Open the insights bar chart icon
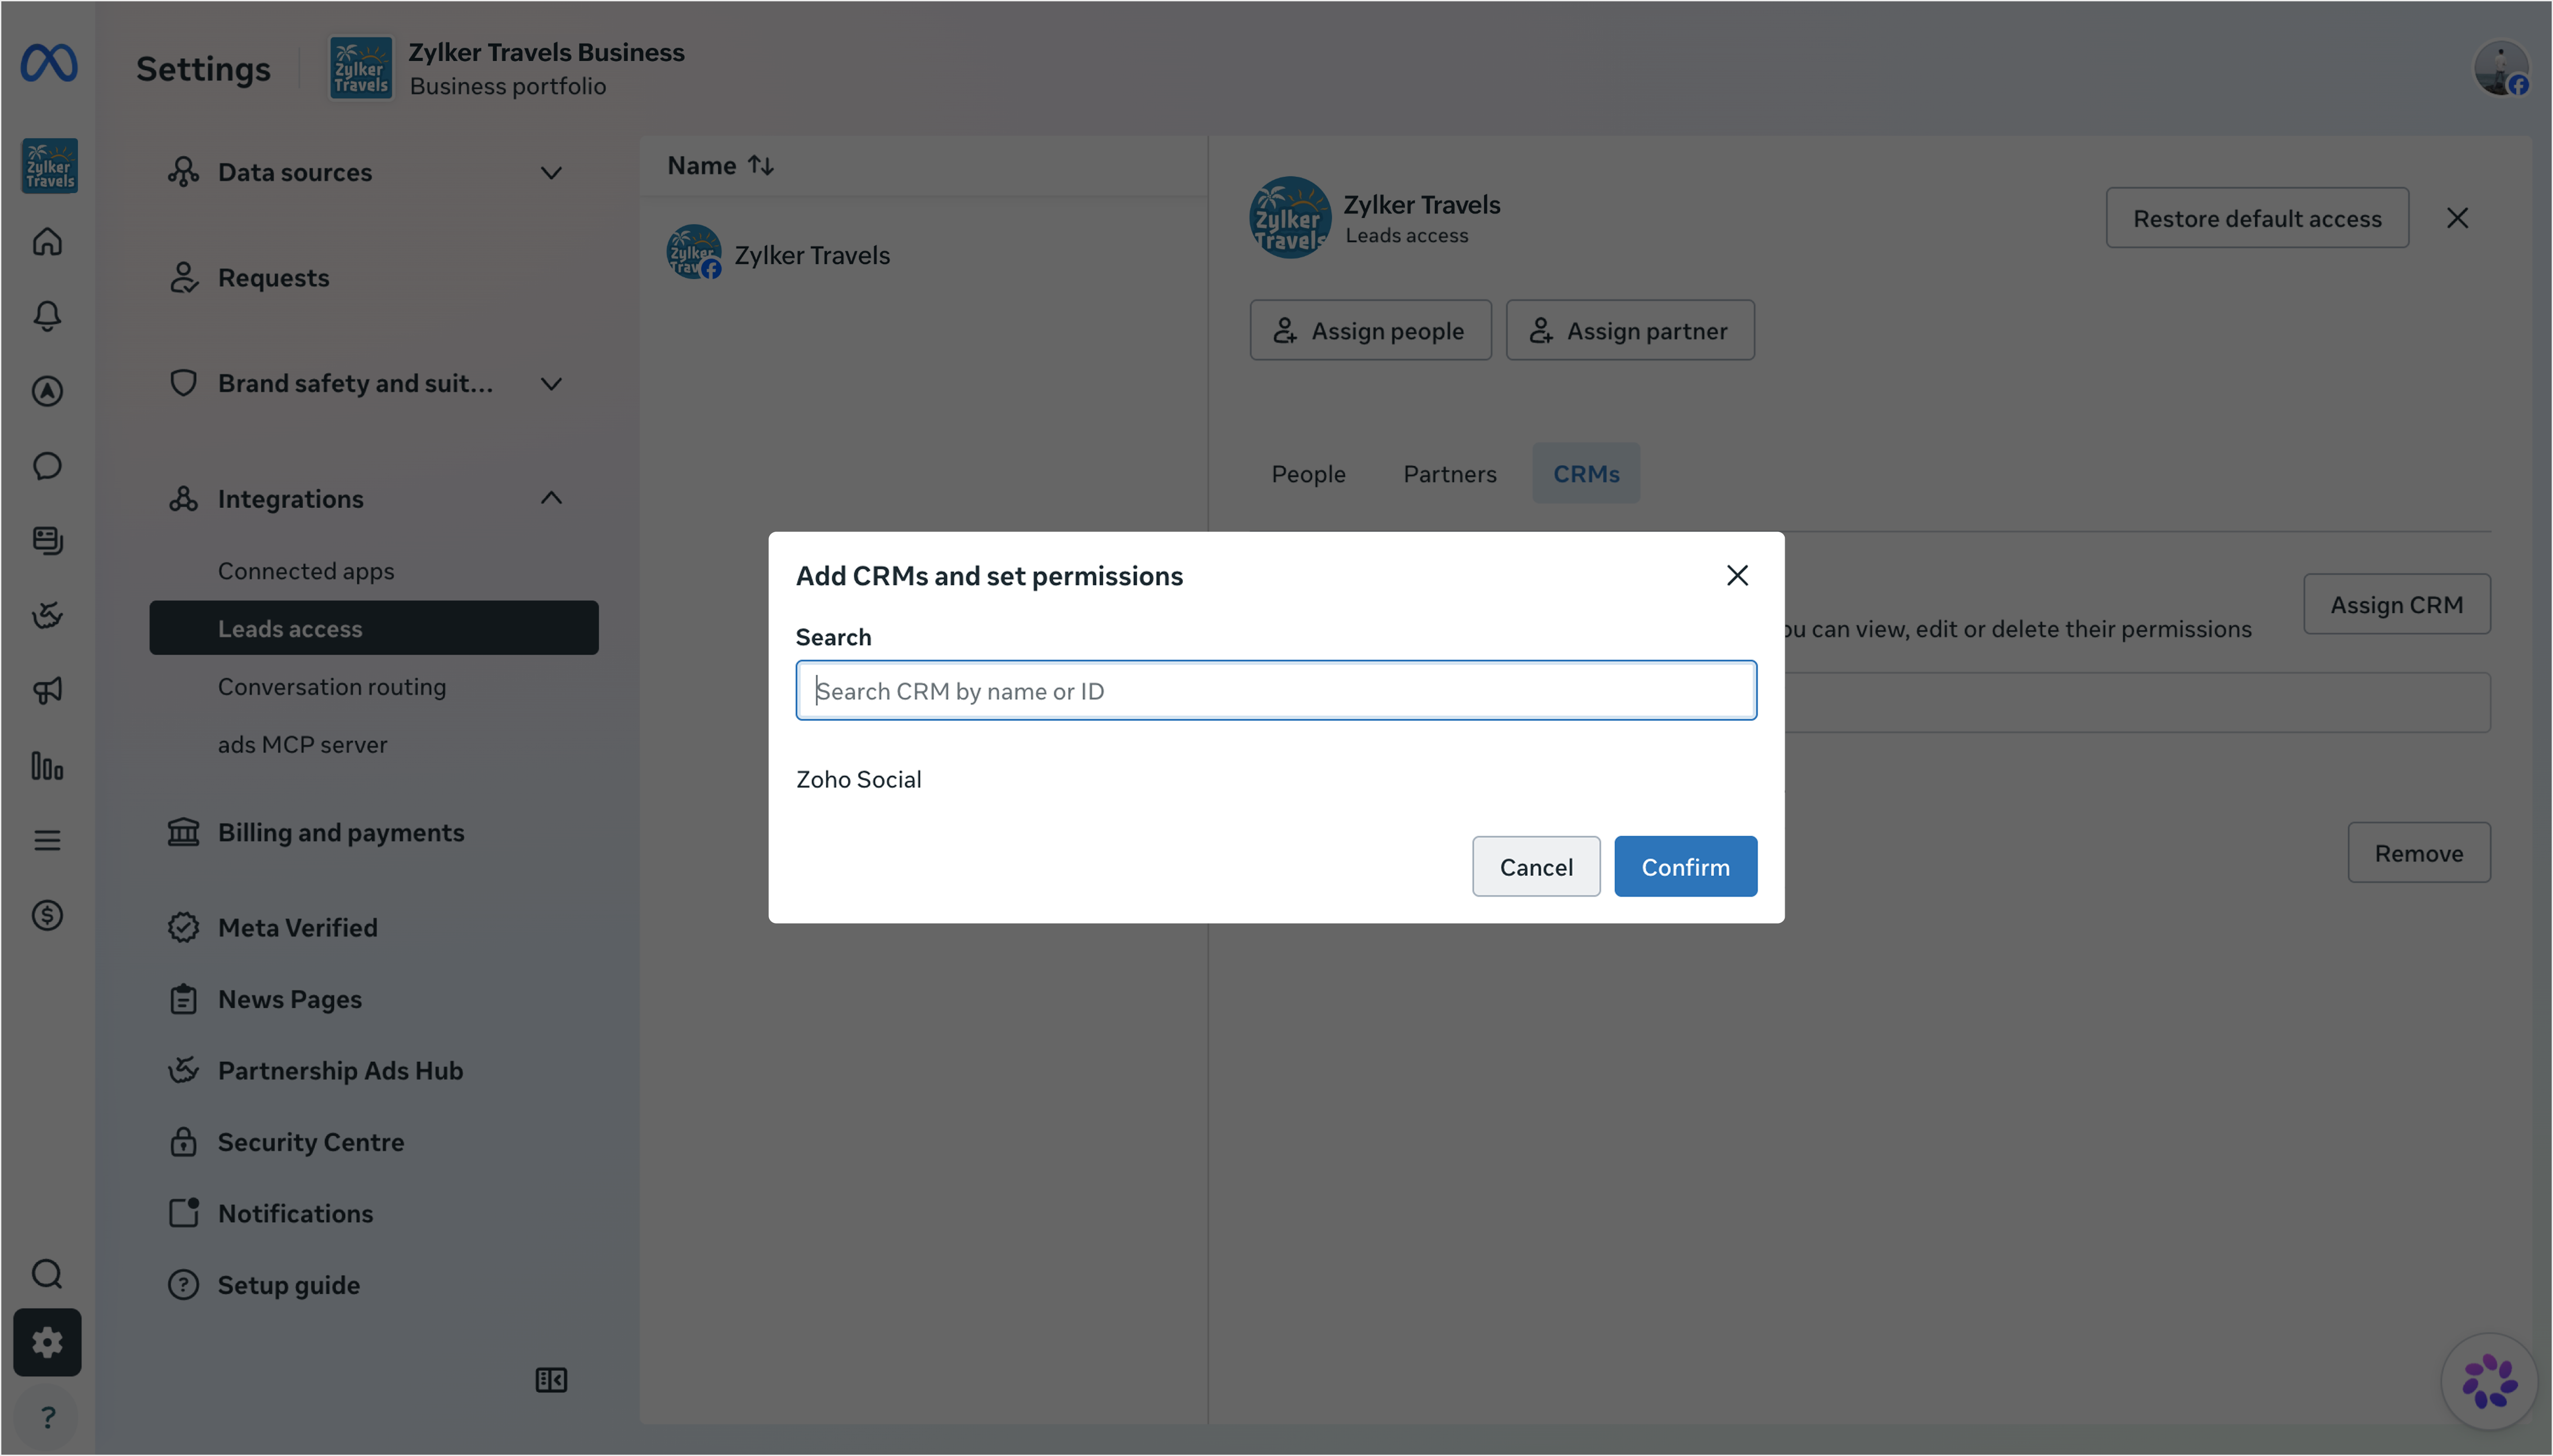 coord(47,766)
